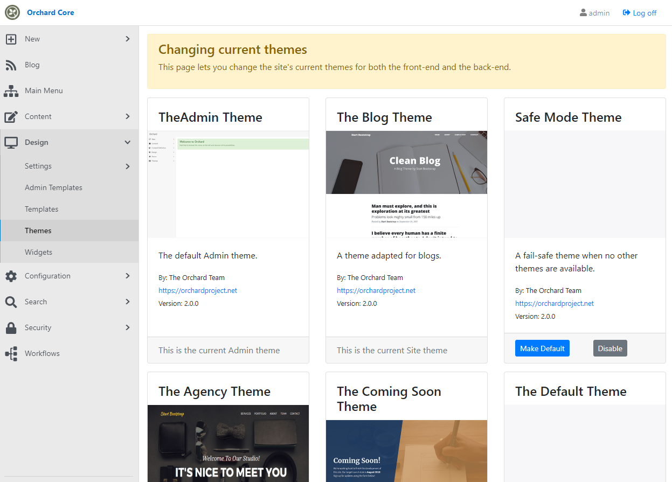Click the Content edit icon
Viewport: 672px width, 482px height.
point(11,116)
